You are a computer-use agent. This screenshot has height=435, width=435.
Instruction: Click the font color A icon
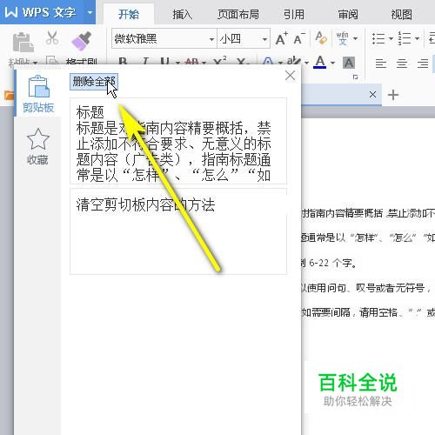tap(320, 62)
